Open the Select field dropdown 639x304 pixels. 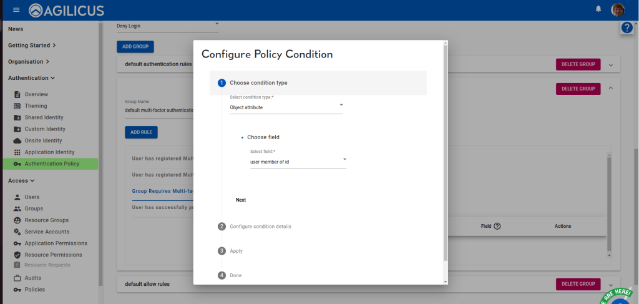pos(298,162)
